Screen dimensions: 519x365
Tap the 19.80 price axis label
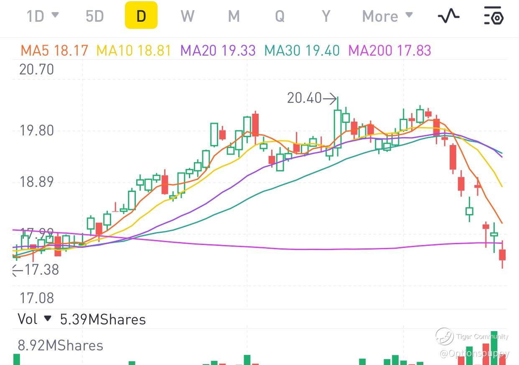pos(37,130)
